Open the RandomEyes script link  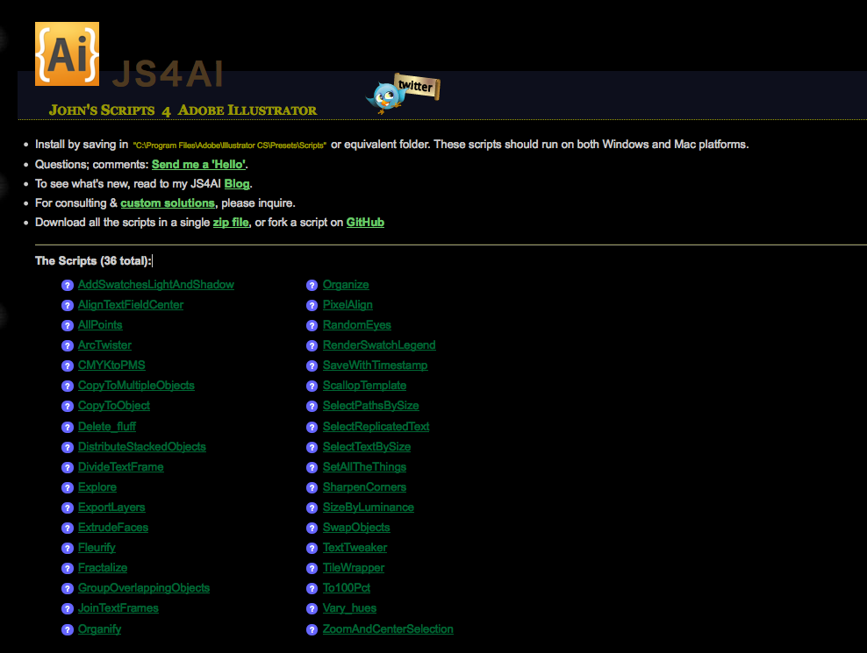[356, 325]
